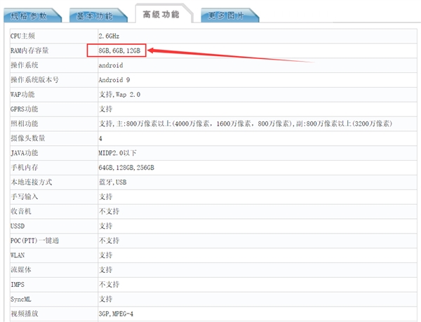Open the 基本功能 tab
This screenshot has height=322, width=421.
(94, 14)
